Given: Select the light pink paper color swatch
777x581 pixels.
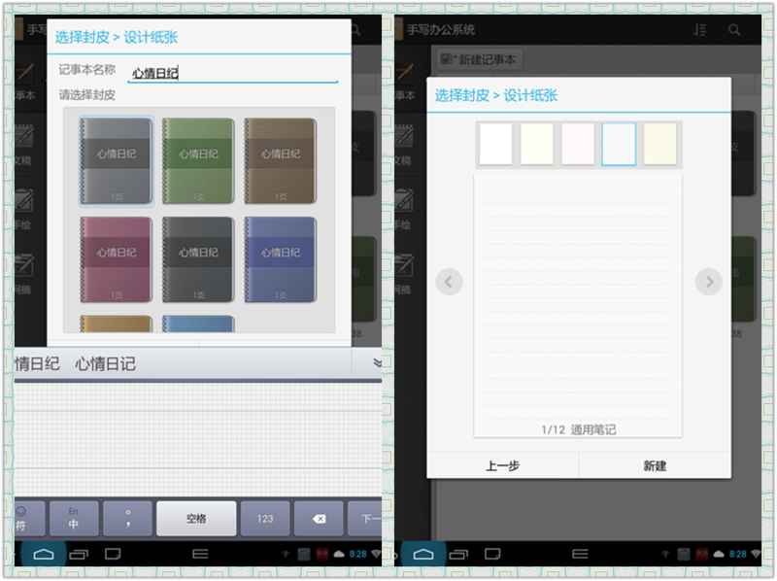Looking at the screenshot, I should pyautogui.click(x=578, y=144).
